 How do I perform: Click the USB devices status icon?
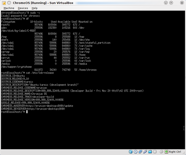[145, 152]
